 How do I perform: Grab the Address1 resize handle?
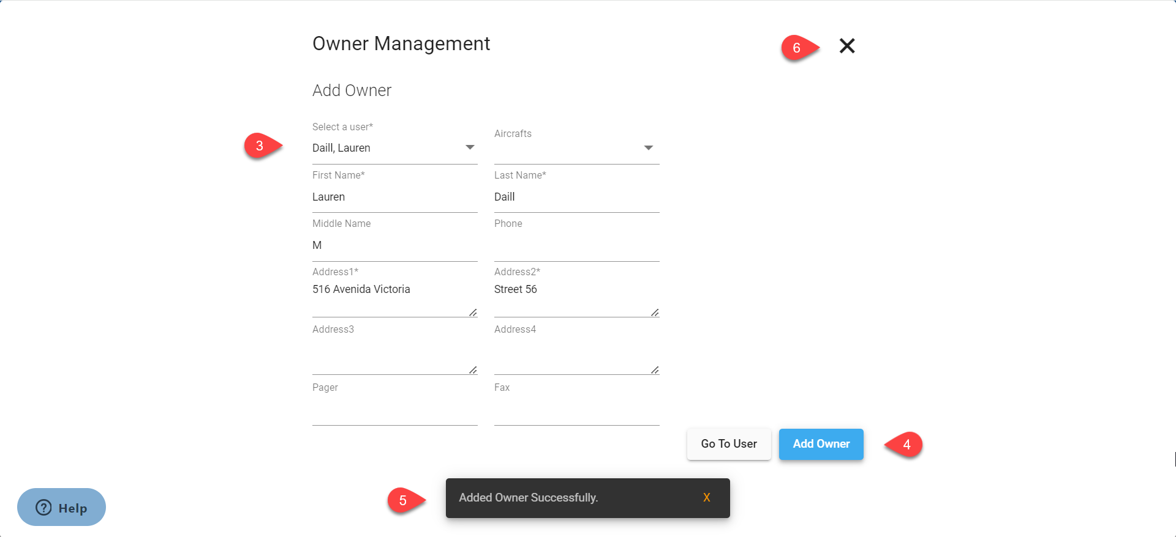click(473, 313)
